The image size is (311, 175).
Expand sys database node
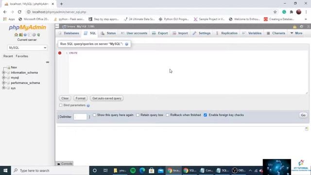[x=3, y=88]
